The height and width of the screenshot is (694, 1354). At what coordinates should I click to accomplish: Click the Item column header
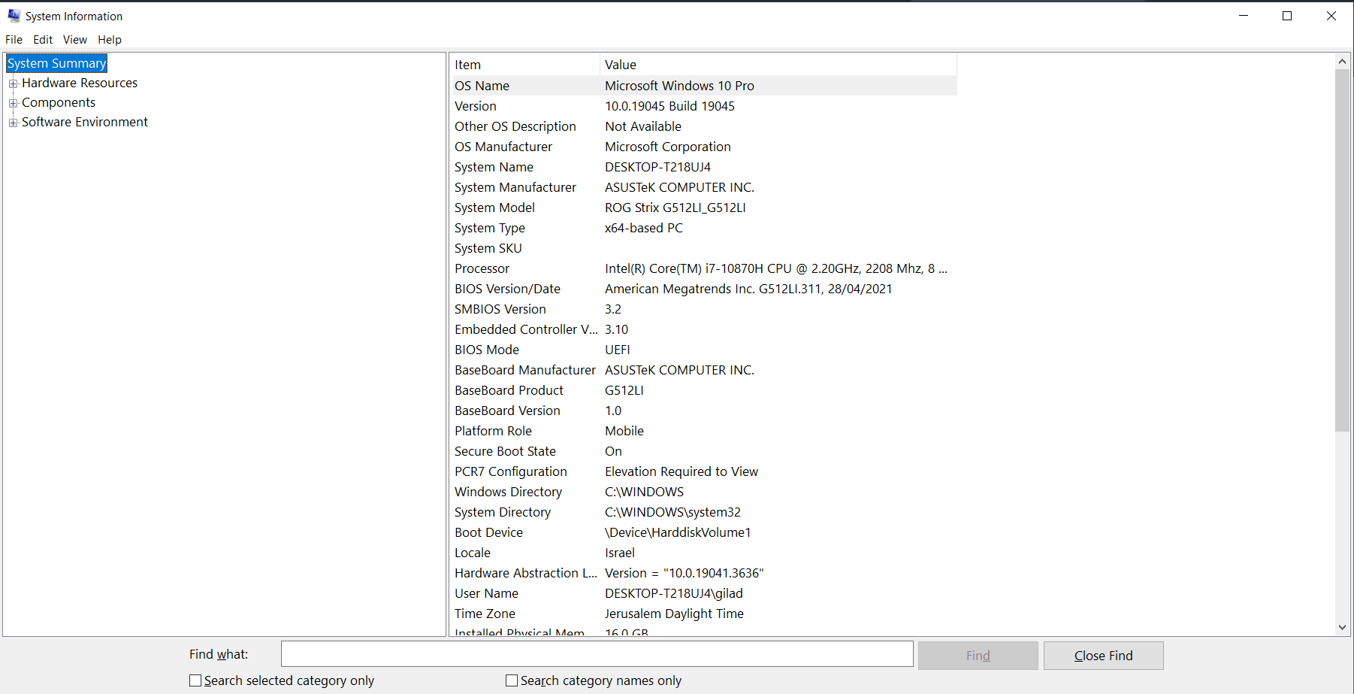click(x=524, y=65)
